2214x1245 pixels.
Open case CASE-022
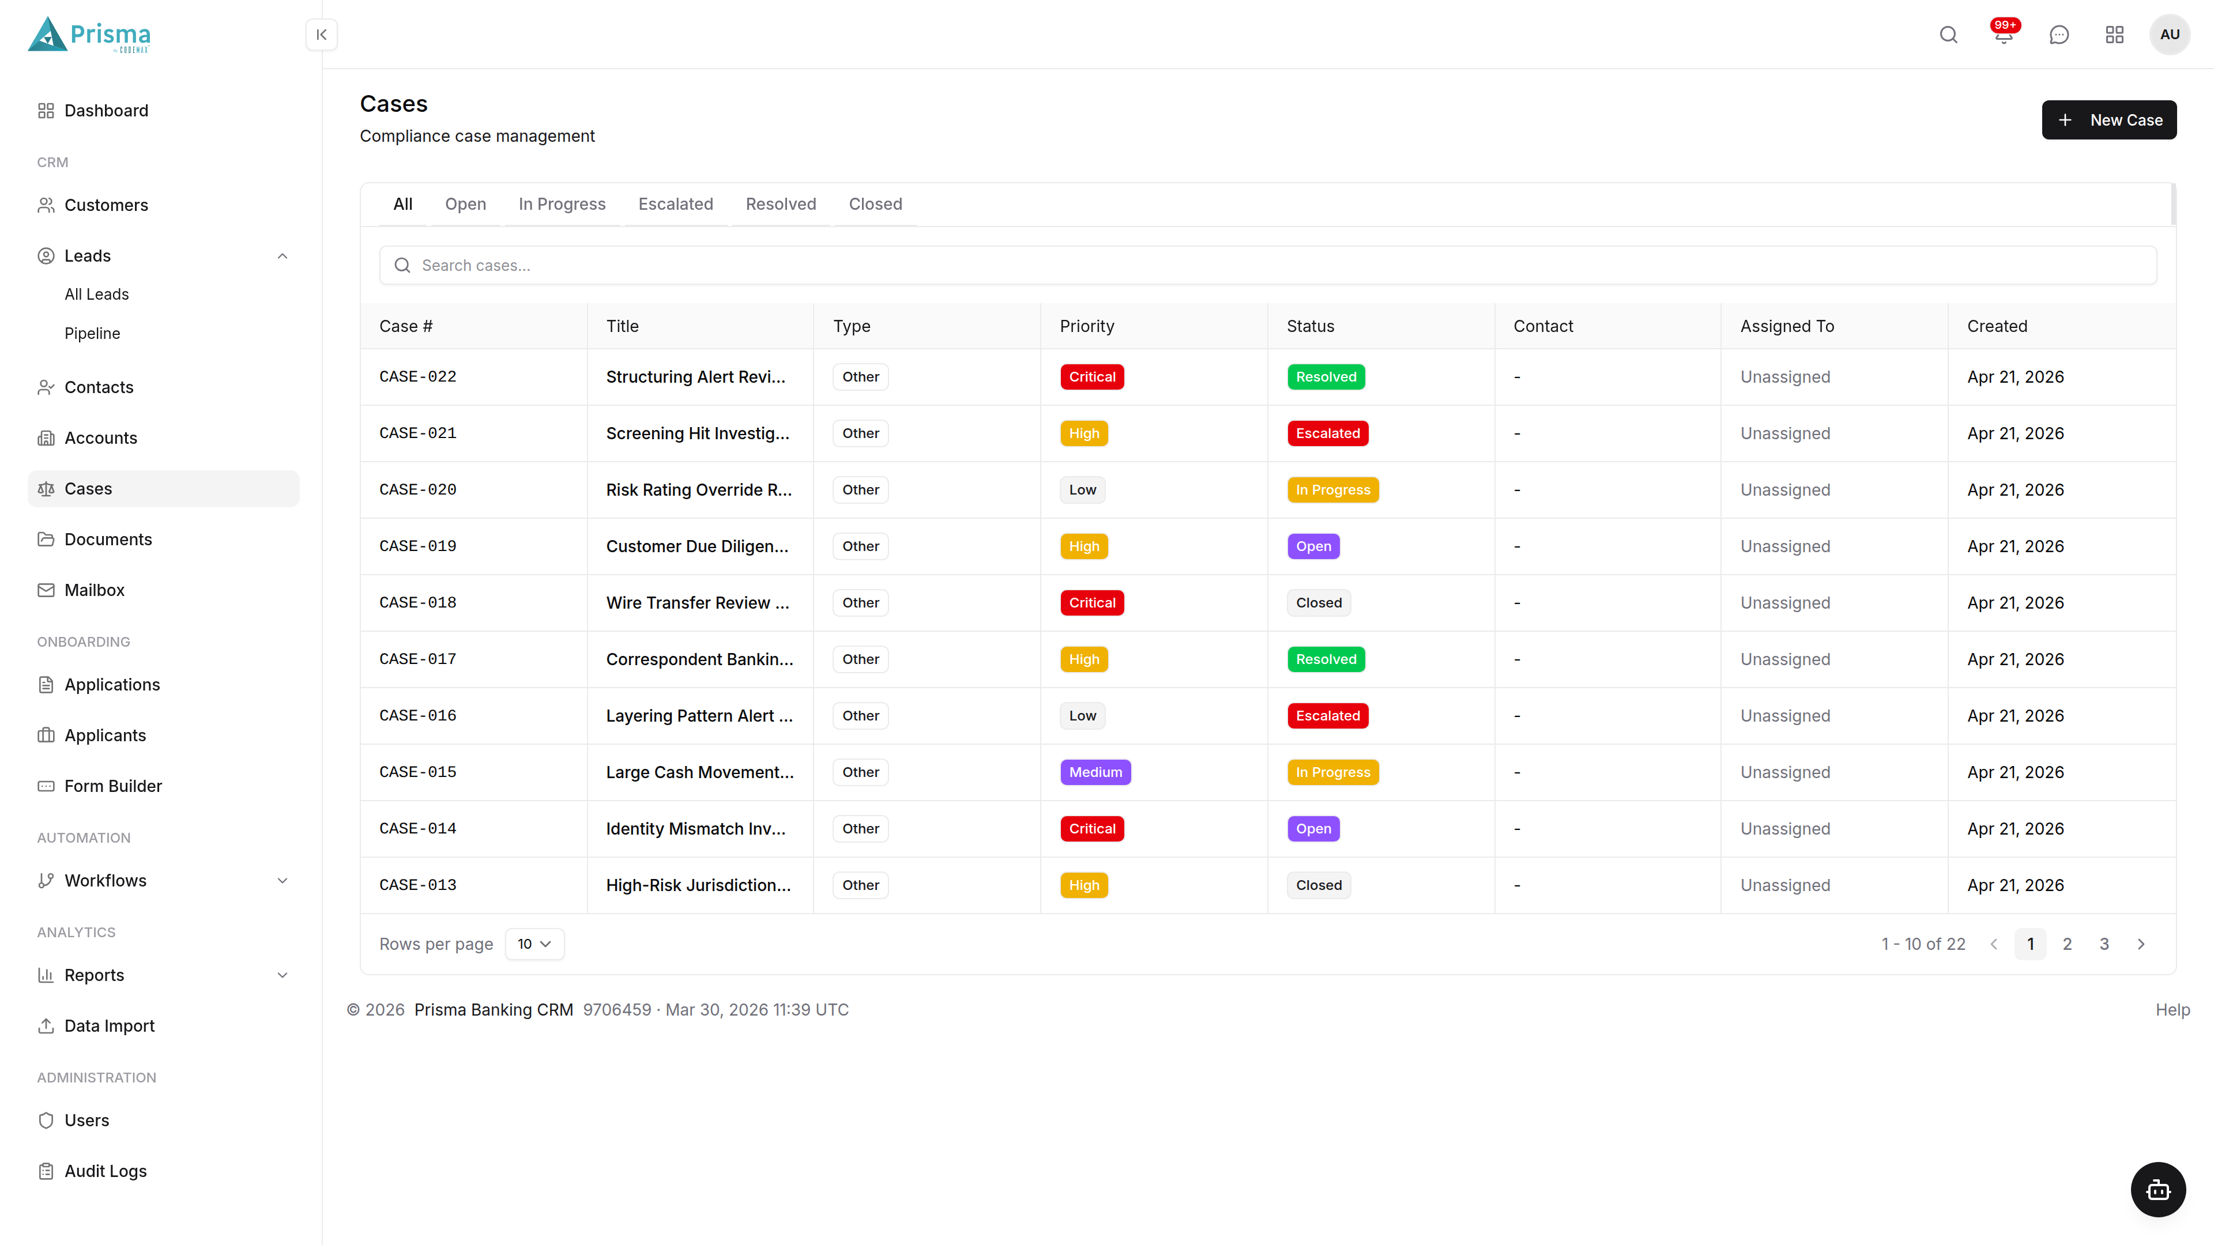pyautogui.click(x=417, y=377)
